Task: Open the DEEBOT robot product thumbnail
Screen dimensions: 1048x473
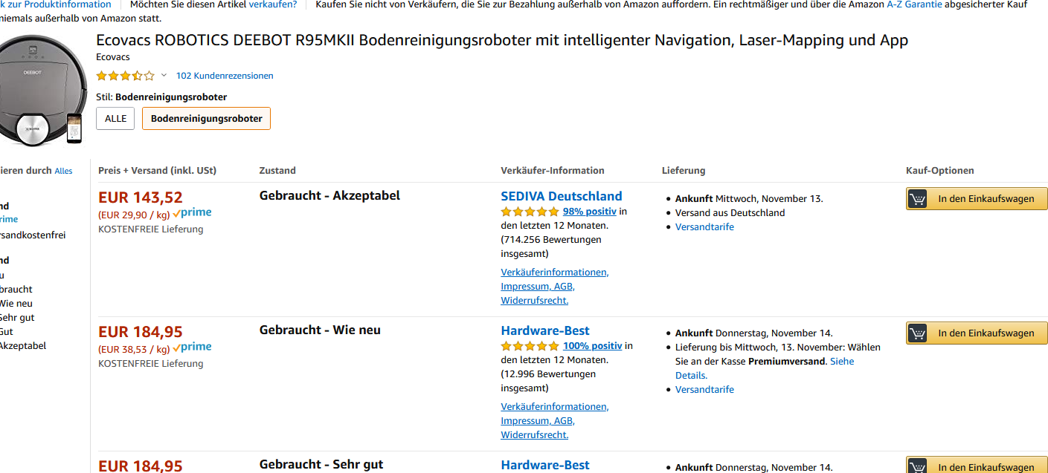Action: coord(43,89)
